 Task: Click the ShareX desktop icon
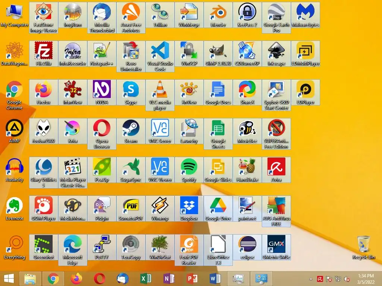pos(247,92)
